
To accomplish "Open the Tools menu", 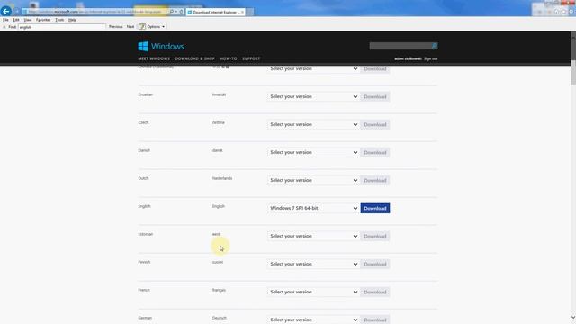I will click(59, 20).
